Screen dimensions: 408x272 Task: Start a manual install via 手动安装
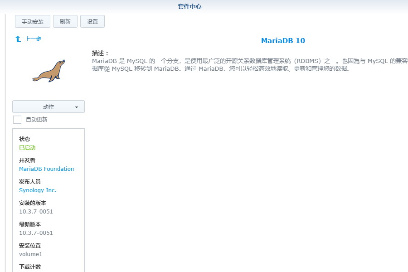click(x=32, y=21)
